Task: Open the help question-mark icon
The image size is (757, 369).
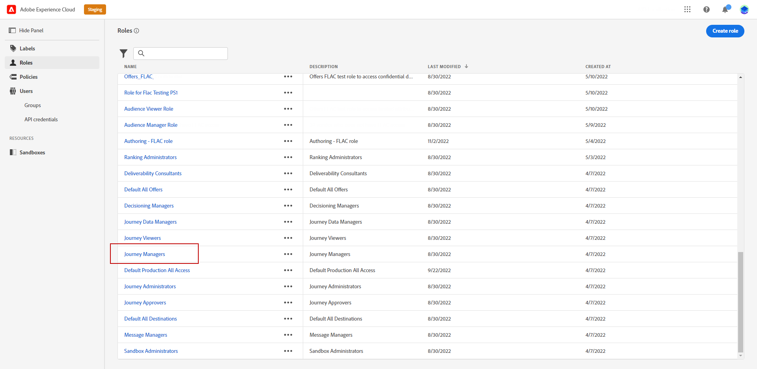Action: pos(706,9)
